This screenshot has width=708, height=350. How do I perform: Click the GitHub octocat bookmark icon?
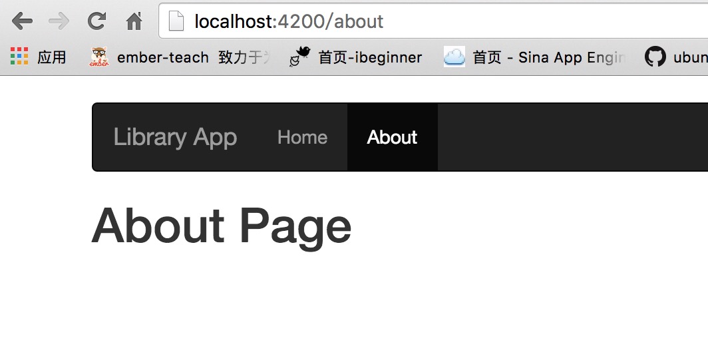click(655, 57)
